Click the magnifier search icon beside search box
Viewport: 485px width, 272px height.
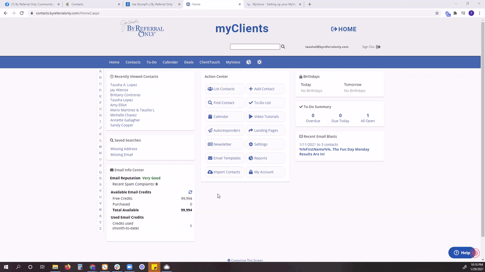pyautogui.click(x=283, y=47)
